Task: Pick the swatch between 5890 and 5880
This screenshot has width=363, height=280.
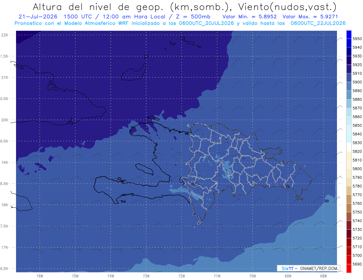Action: pos(349,95)
